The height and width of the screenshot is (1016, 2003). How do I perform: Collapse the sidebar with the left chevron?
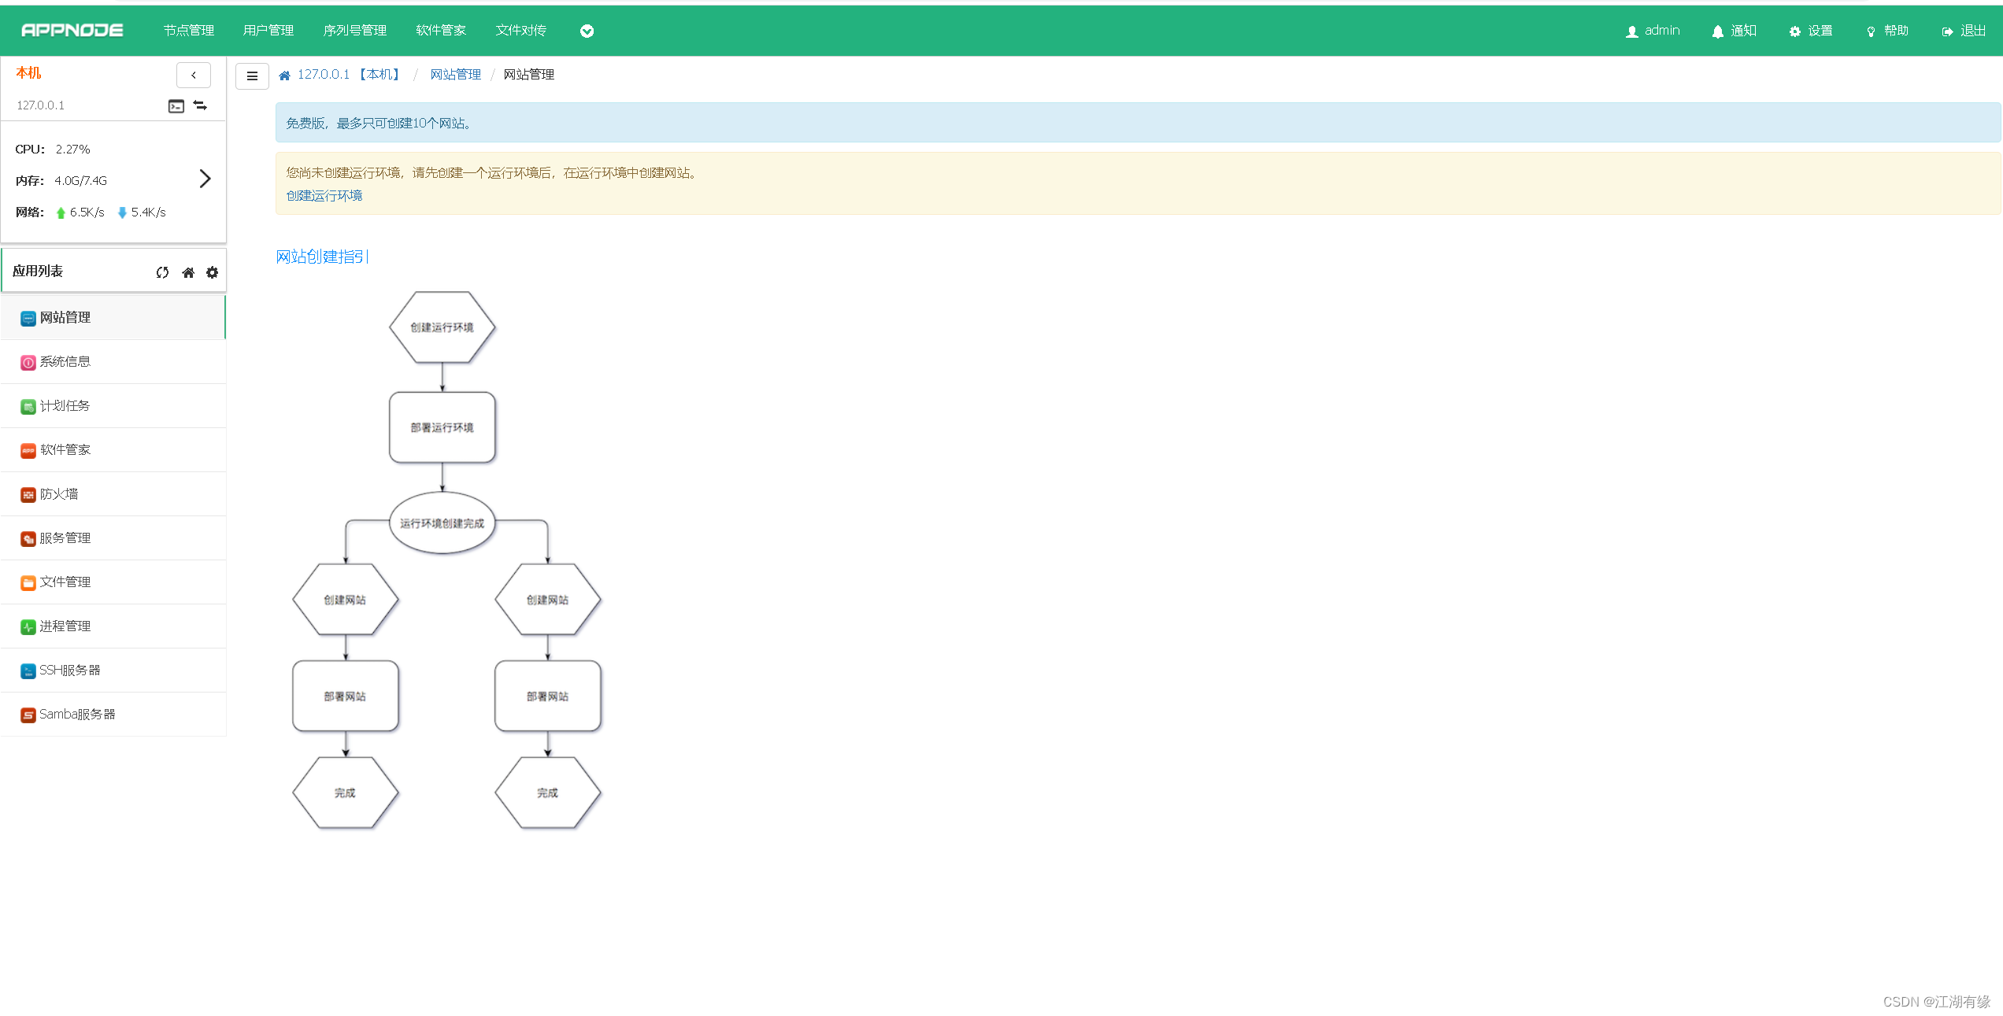[194, 75]
